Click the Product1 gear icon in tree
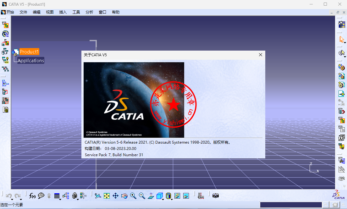Viewport: 347px width, 209px height. pos(15,52)
